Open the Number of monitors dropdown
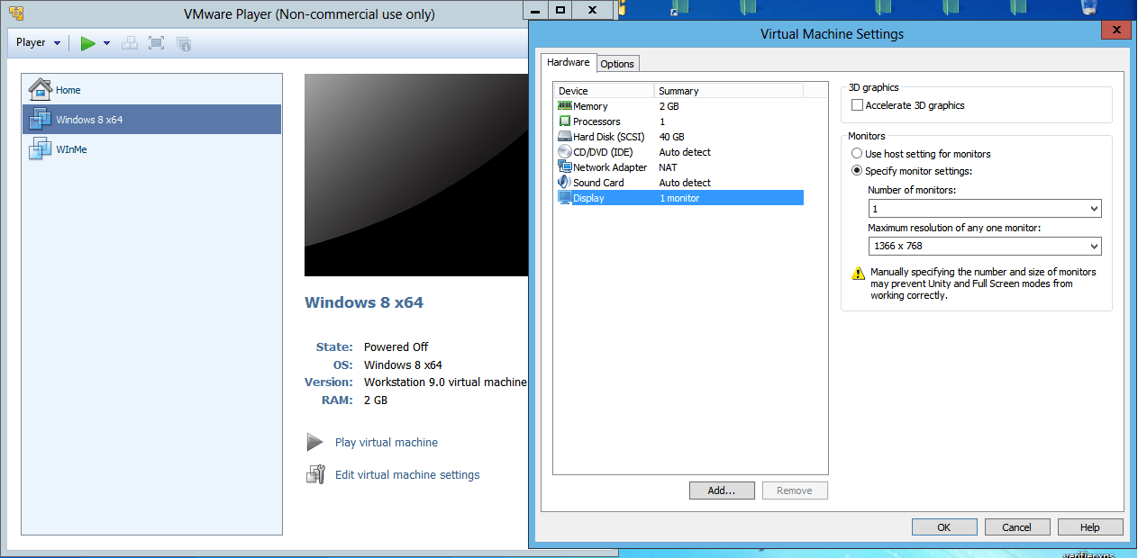1138x558 pixels. pos(984,209)
